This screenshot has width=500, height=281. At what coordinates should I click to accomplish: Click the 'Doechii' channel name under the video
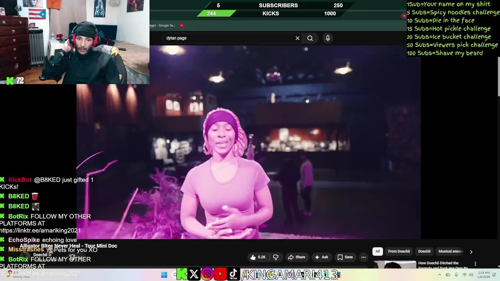40,255
